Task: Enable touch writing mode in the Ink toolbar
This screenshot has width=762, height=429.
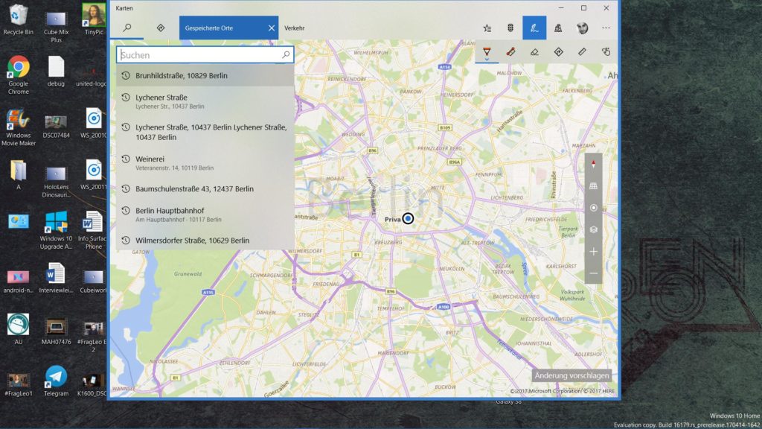Action: [x=607, y=52]
